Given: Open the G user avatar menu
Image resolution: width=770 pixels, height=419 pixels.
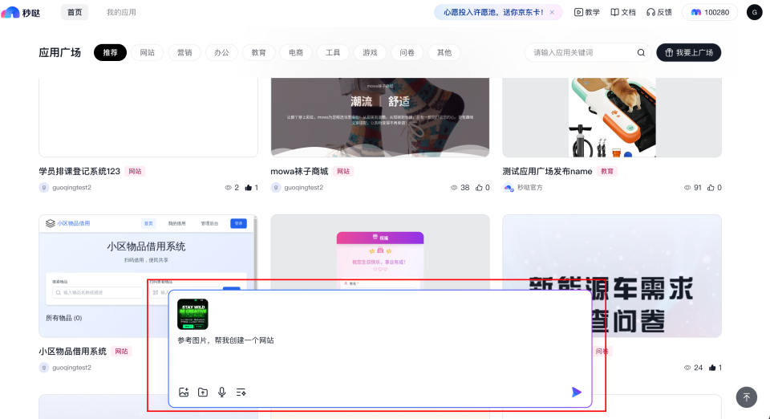Looking at the screenshot, I should (754, 12).
